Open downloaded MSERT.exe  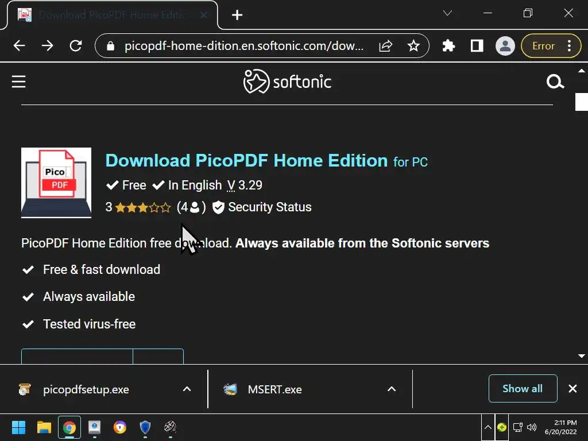[x=274, y=389]
